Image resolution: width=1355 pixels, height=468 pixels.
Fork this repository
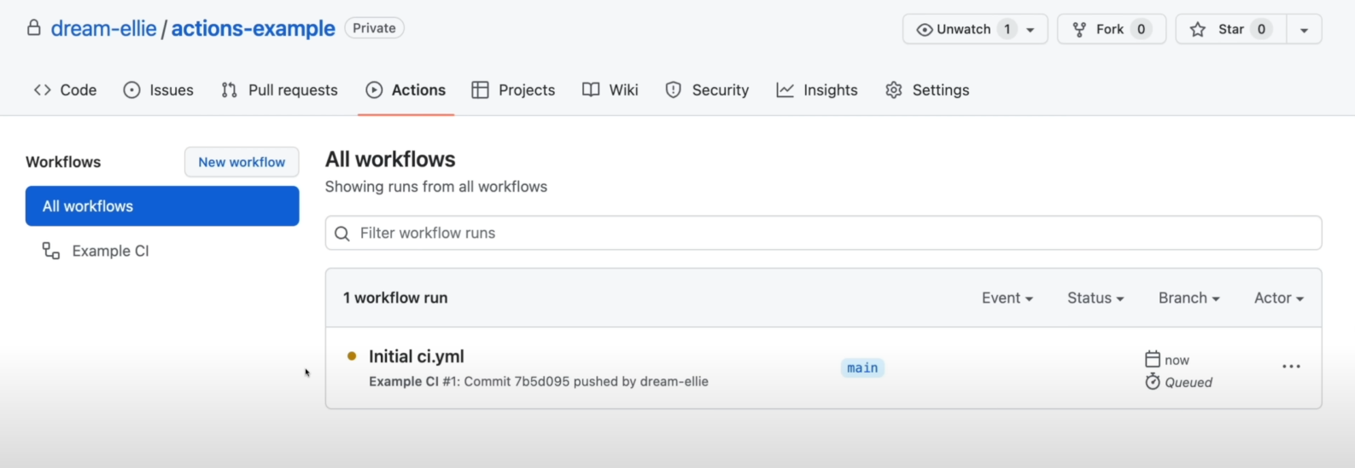pos(1110,29)
